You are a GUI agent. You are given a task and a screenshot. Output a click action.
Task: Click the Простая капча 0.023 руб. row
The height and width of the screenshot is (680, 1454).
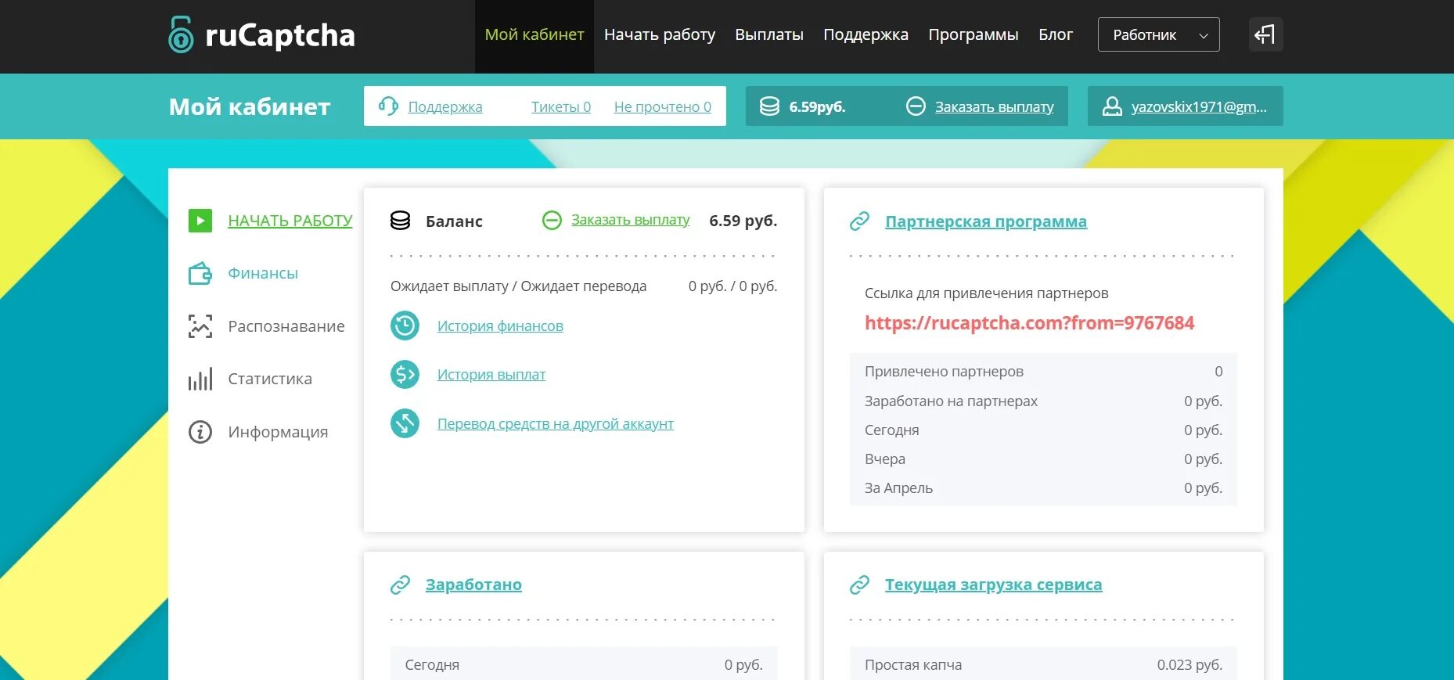[x=1043, y=664]
